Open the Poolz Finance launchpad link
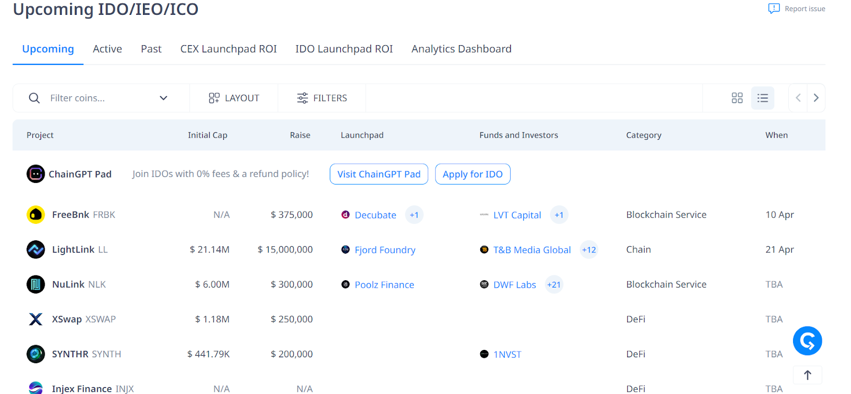The height and width of the screenshot is (394, 851). click(x=385, y=284)
